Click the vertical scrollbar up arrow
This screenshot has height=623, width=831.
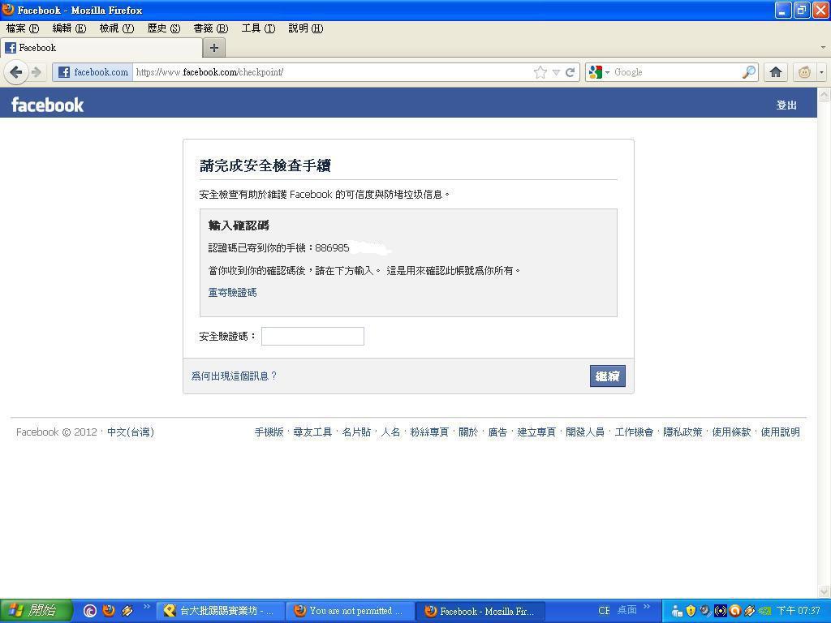[825, 94]
